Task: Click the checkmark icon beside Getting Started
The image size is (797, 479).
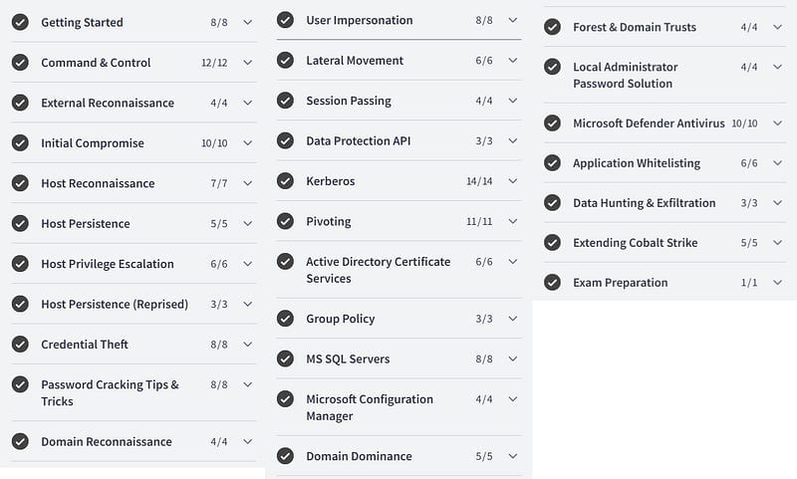Action: click(20, 22)
